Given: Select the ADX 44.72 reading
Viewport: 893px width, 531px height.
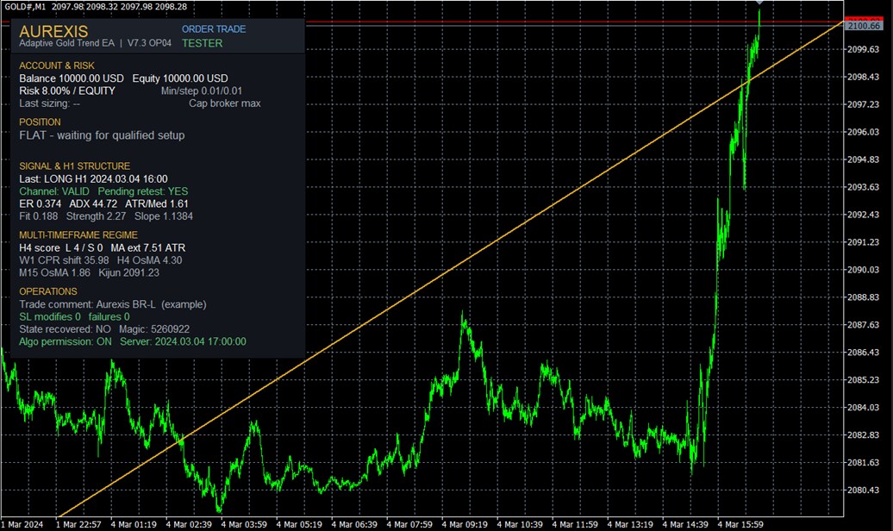Looking at the screenshot, I should pos(93,204).
